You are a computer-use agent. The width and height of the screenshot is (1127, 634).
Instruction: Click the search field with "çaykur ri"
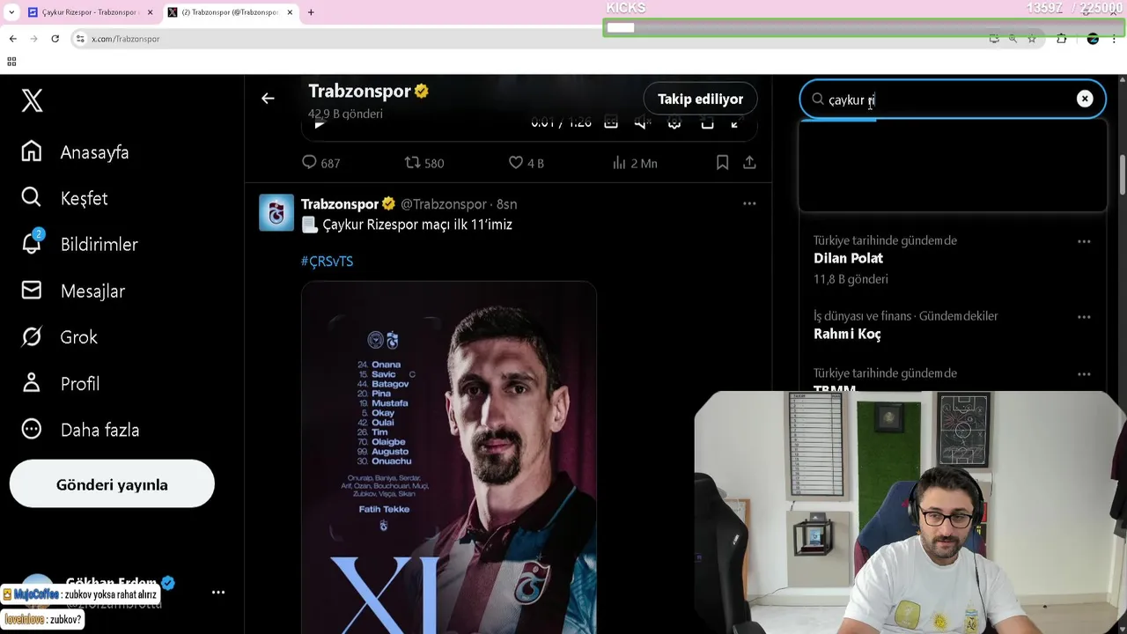pyautogui.click(x=953, y=100)
